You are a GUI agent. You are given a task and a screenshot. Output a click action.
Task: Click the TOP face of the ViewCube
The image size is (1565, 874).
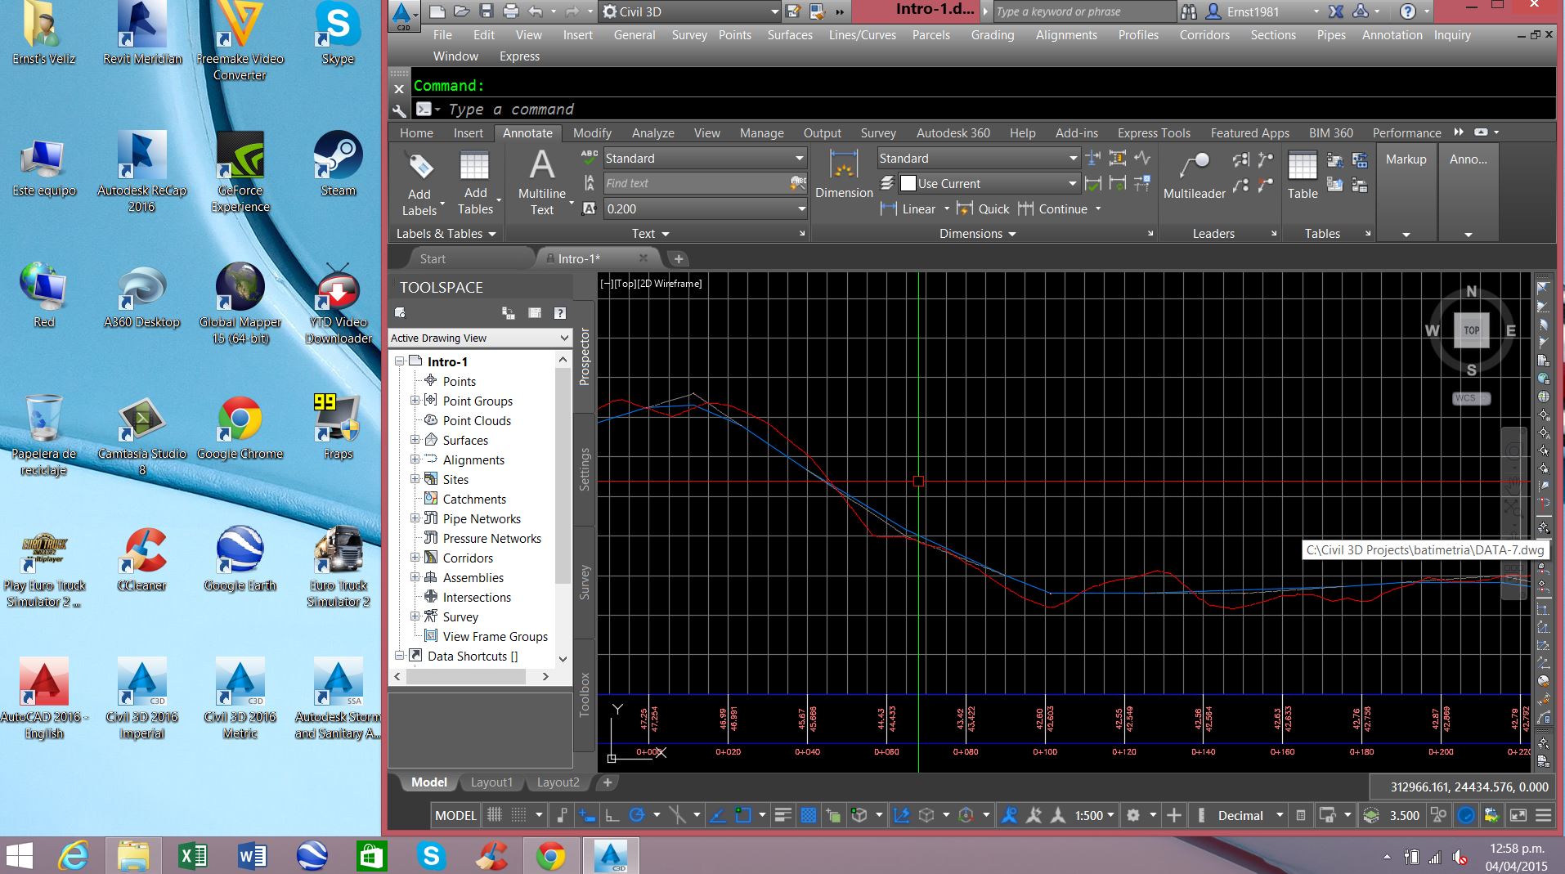tap(1472, 330)
